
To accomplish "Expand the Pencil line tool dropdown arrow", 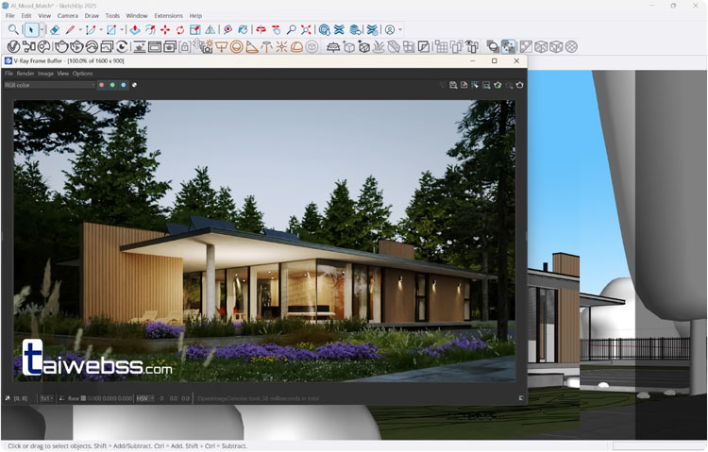I will [79, 30].
